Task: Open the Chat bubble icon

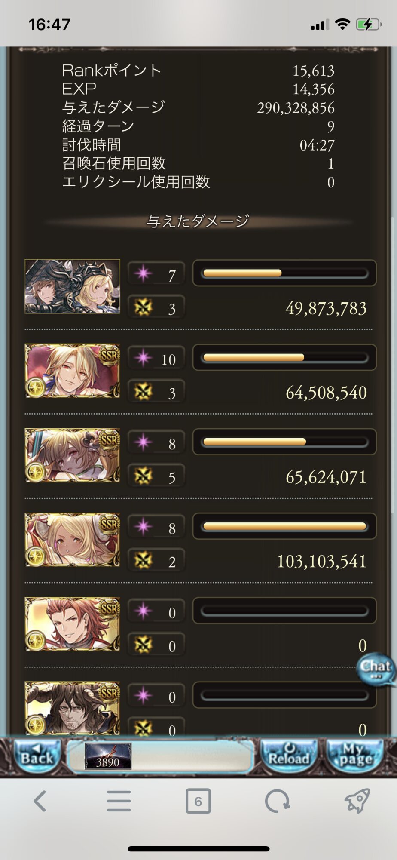Action: 376,669
